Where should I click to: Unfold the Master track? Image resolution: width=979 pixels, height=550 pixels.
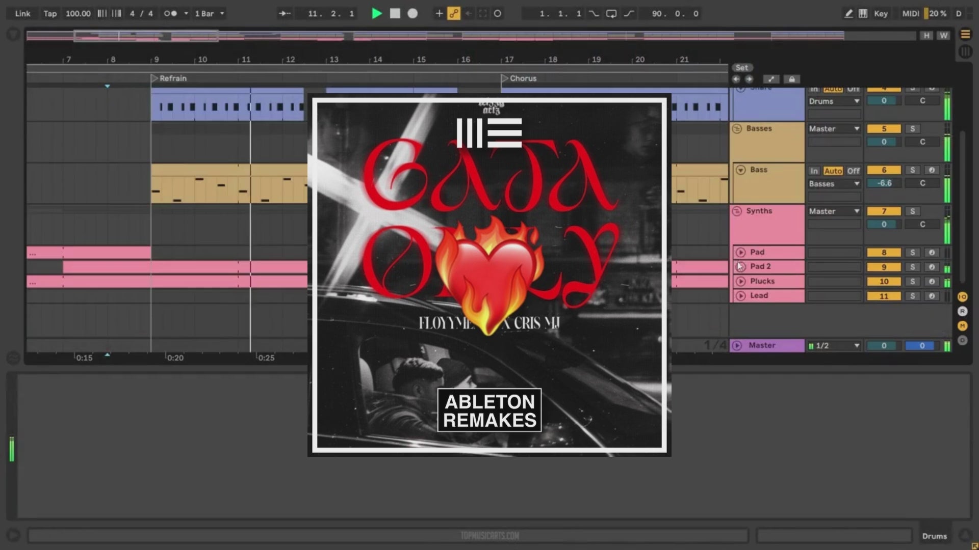coord(737,346)
